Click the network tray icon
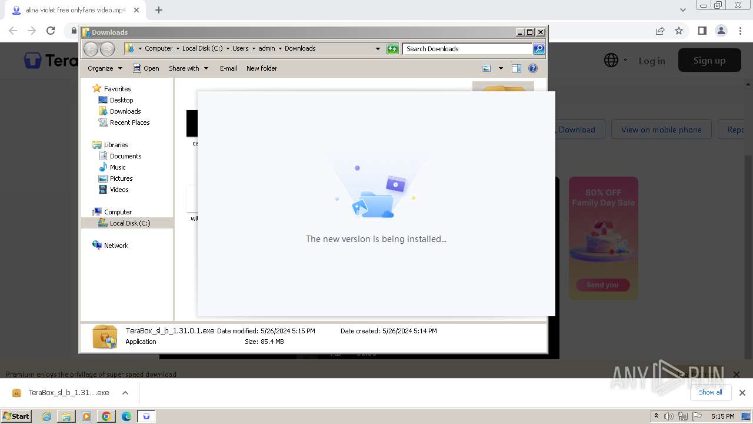 [x=683, y=416]
